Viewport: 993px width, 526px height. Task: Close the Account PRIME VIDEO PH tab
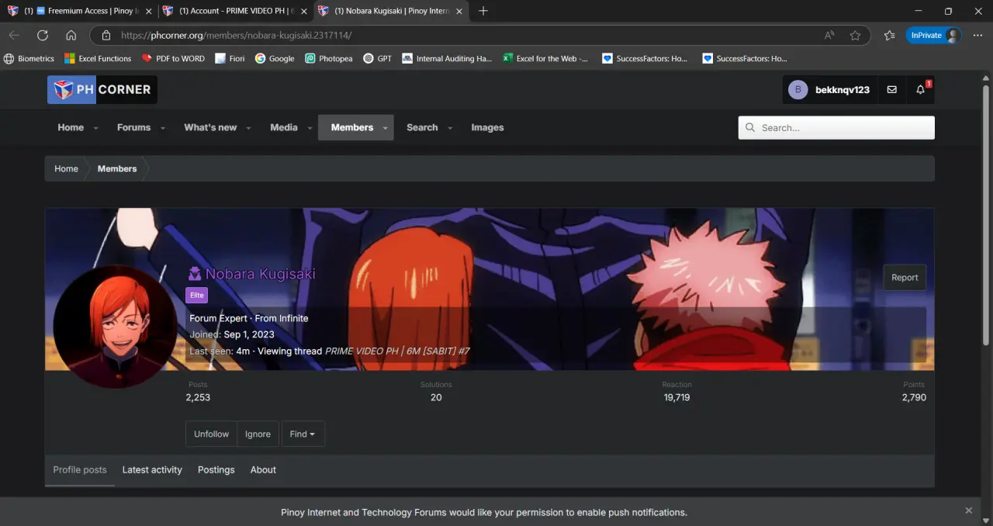tap(304, 12)
